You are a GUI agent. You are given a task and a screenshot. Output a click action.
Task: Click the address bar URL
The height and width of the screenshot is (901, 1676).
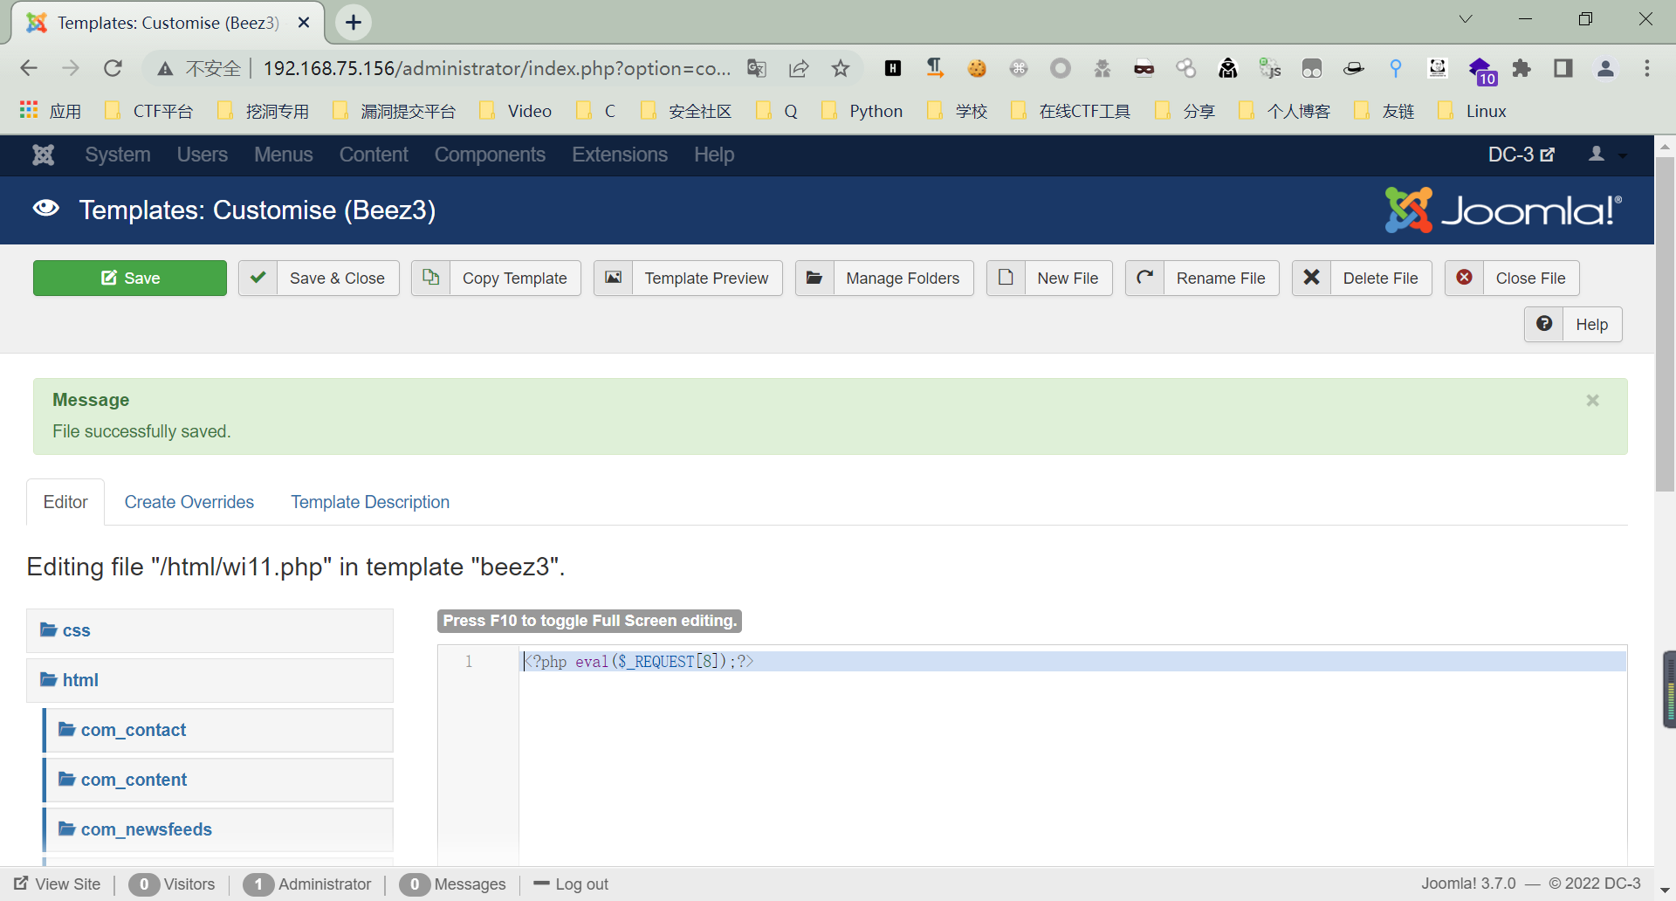[x=497, y=68]
